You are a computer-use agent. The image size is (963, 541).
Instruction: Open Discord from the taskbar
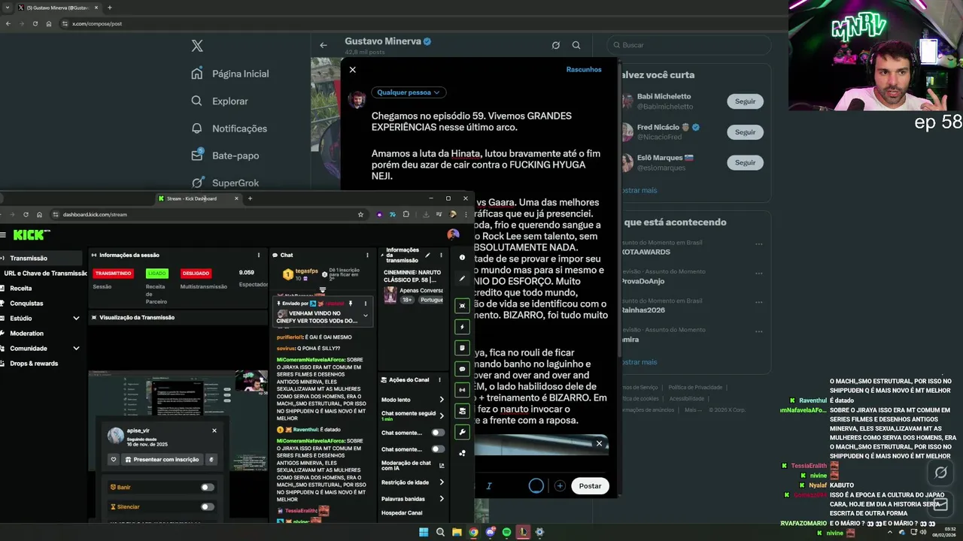pyautogui.click(x=490, y=532)
